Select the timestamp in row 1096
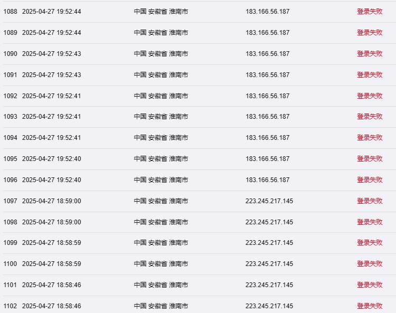This screenshot has width=396, height=313. pyautogui.click(x=52, y=180)
